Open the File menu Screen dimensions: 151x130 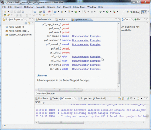click(x=4, y=7)
